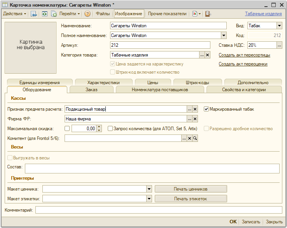Open the Действия dropdown menu
The image size is (287, 228).
coord(15,14)
